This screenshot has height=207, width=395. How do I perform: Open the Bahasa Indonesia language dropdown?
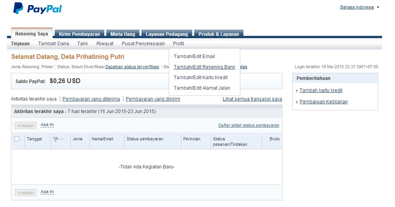pos(359,7)
